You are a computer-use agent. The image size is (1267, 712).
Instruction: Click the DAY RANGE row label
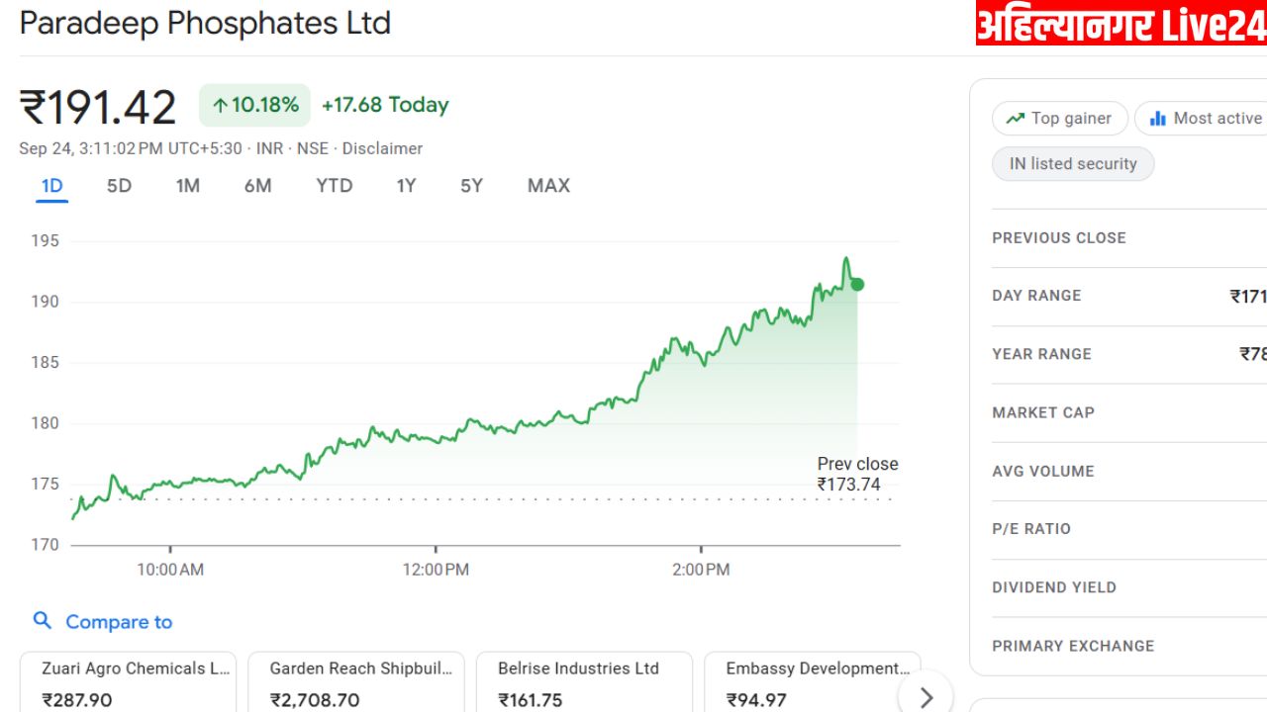1036,296
